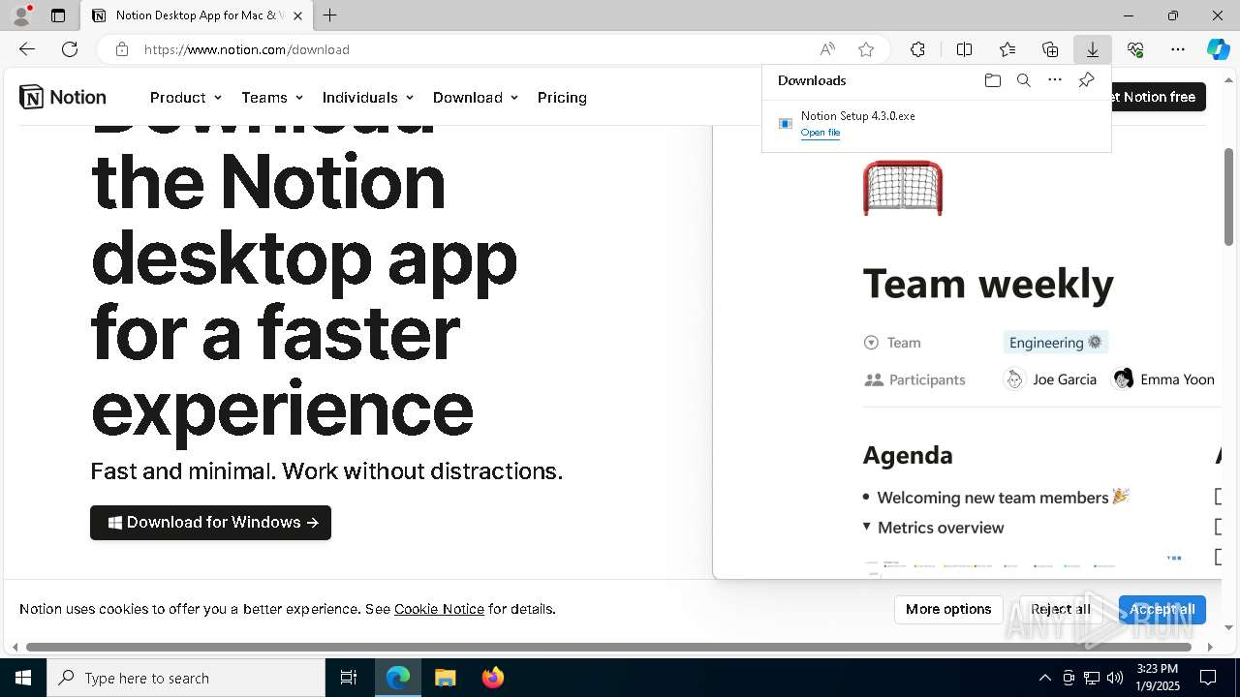Open volume control in system tray
Screen dimensions: 1240x697
(1115, 678)
